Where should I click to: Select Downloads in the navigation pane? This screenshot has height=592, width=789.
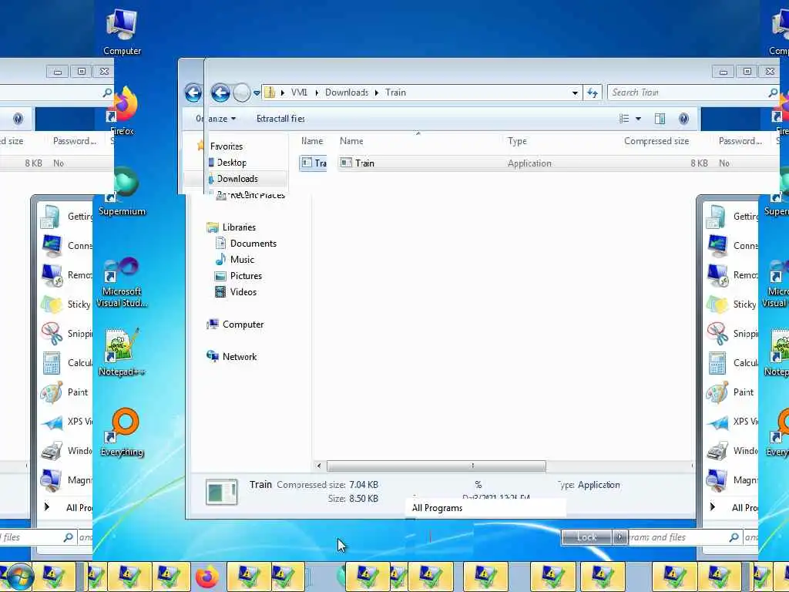(237, 179)
